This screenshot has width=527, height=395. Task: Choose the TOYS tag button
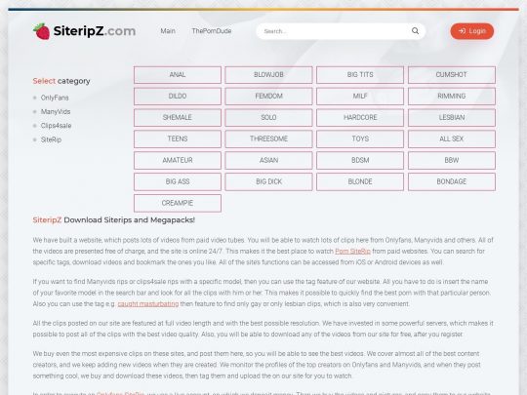pyautogui.click(x=360, y=138)
